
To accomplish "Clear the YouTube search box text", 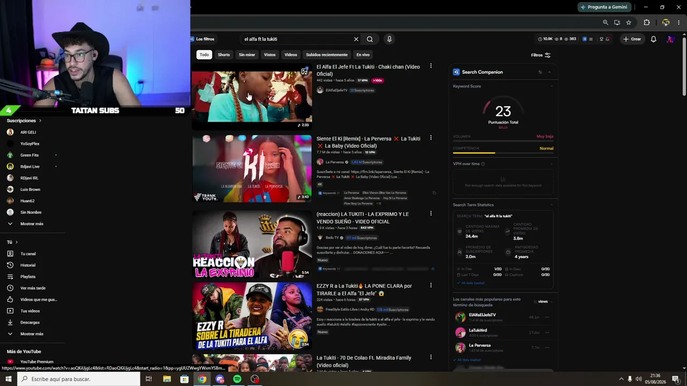I will click(356, 39).
